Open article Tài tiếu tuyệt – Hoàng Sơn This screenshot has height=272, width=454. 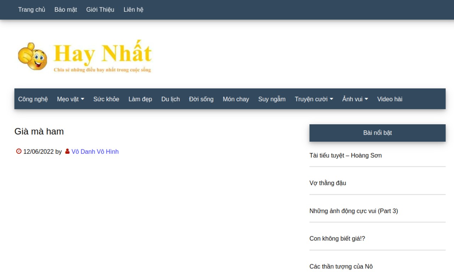(345, 155)
